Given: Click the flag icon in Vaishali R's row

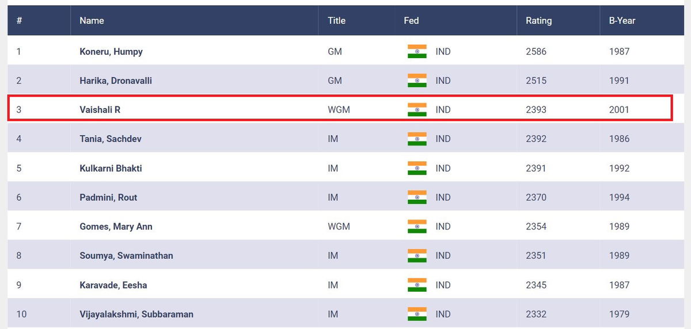Looking at the screenshot, I should pos(417,110).
